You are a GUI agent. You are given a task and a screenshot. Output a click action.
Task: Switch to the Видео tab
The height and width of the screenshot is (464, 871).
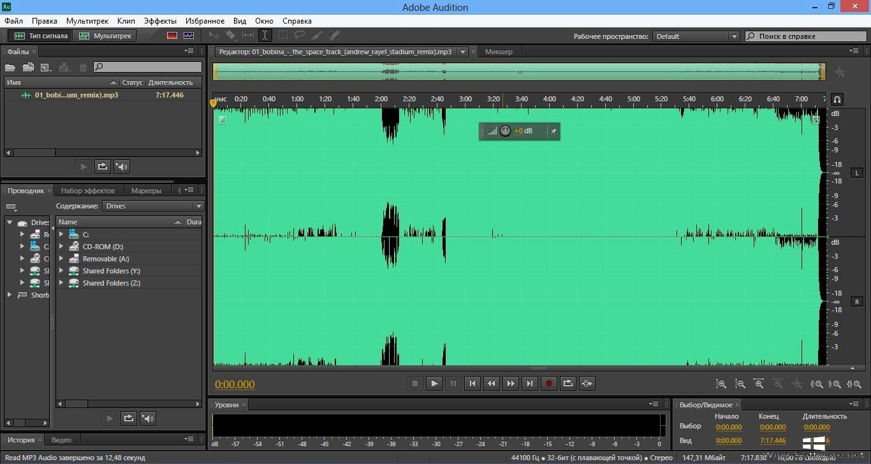click(x=61, y=440)
